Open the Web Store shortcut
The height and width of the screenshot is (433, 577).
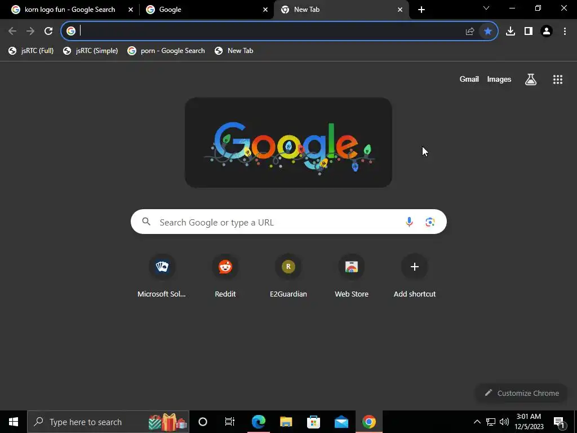[352, 276]
